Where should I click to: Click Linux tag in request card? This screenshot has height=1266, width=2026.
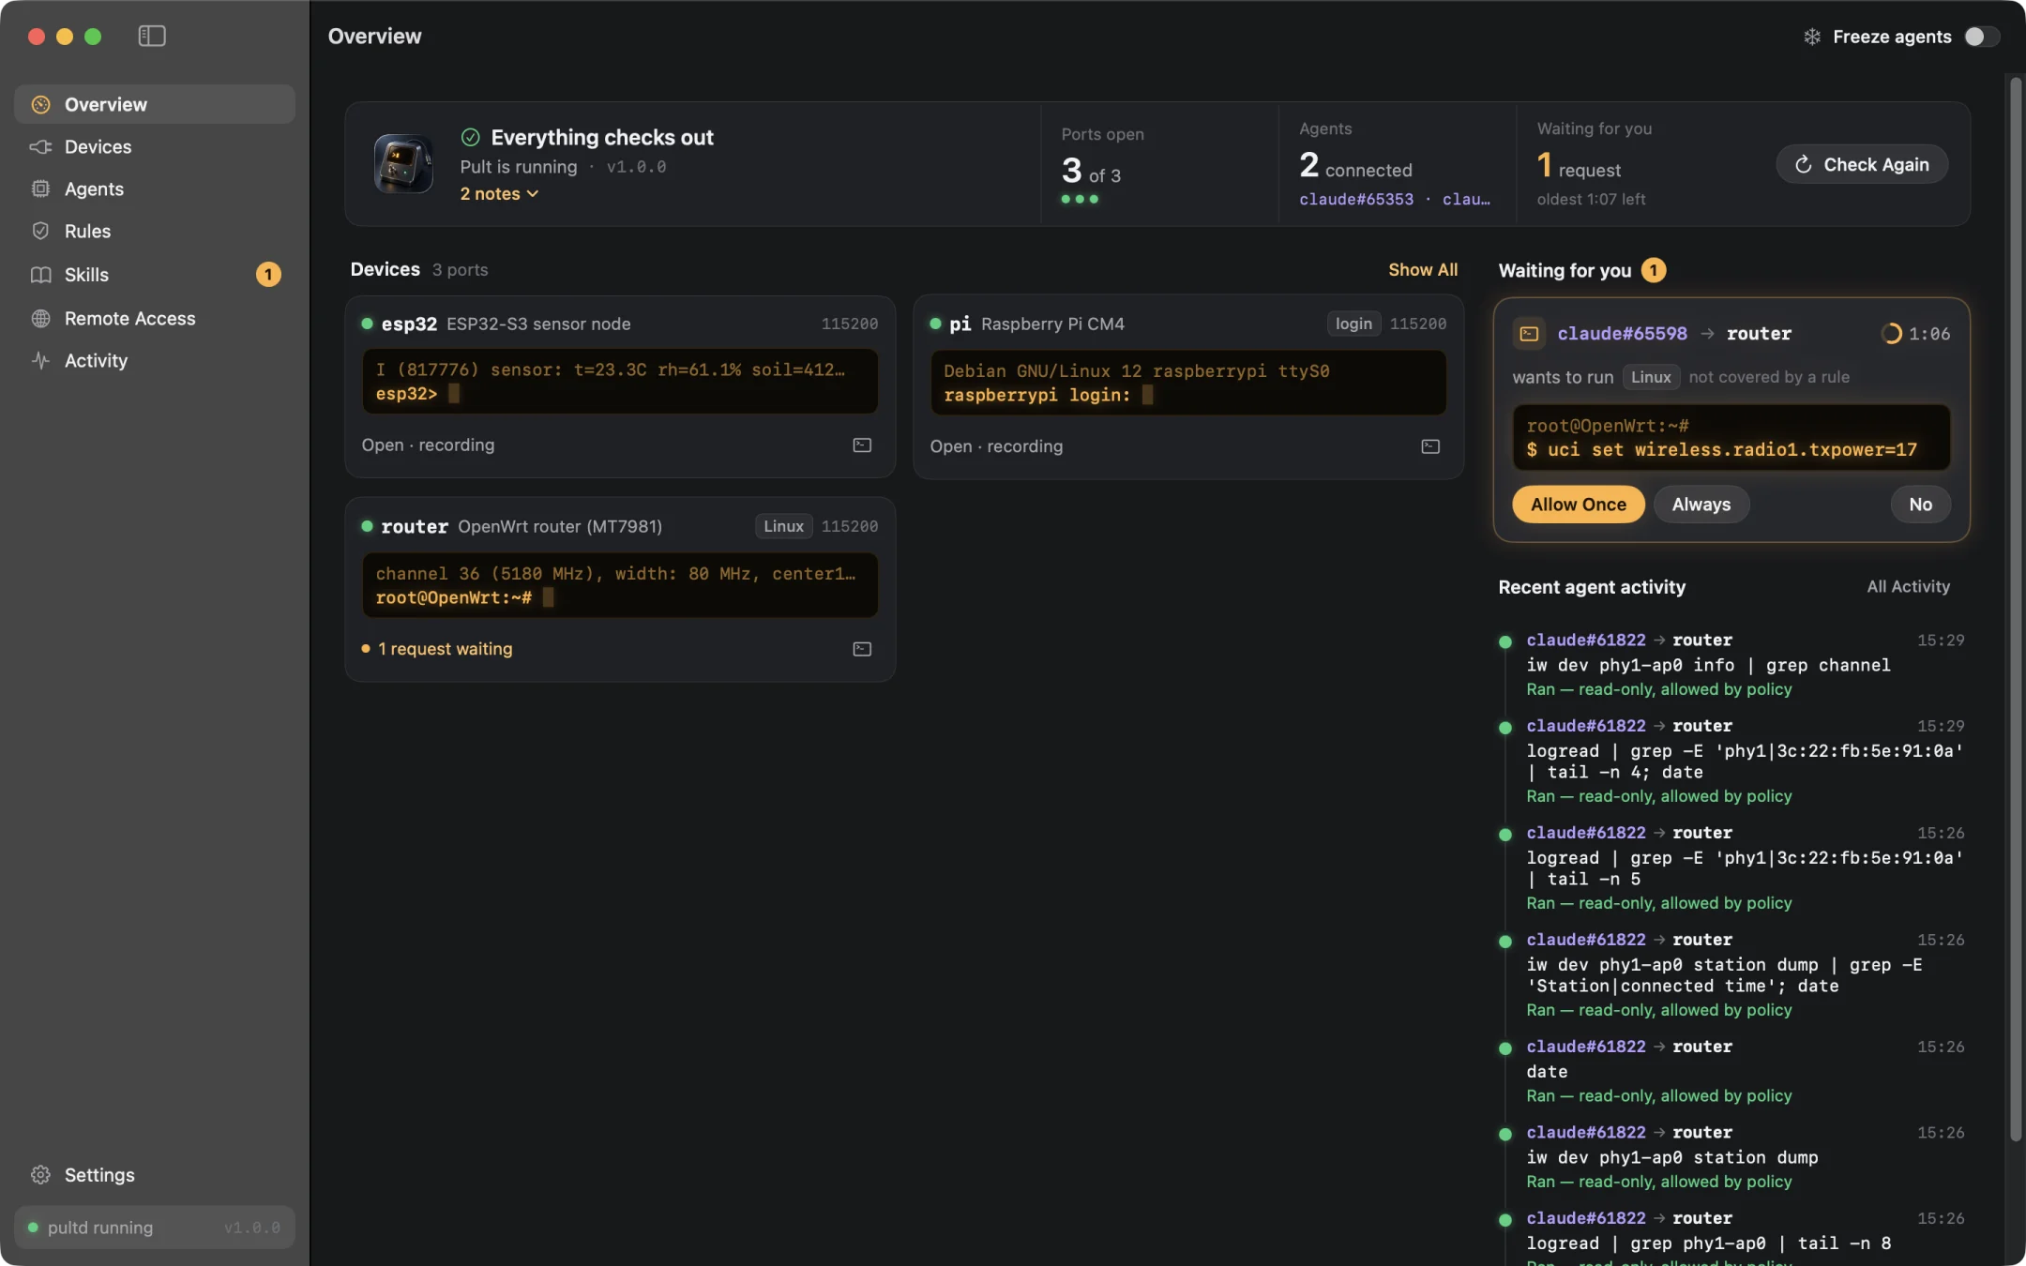point(1651,377)
